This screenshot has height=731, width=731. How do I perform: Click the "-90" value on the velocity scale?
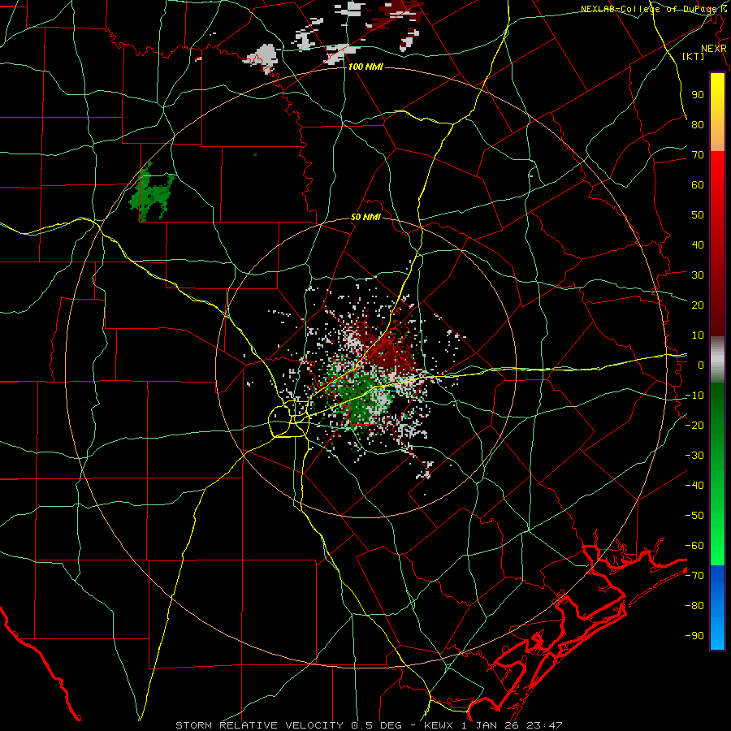694,635
